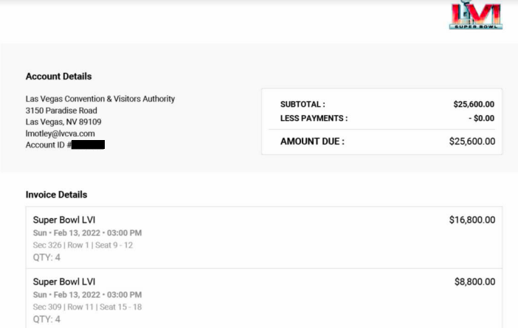Click the LESS PAYMENTS label
Viewport: 518px width, 328px height.
pyautogui.click(x=314, y=118)
